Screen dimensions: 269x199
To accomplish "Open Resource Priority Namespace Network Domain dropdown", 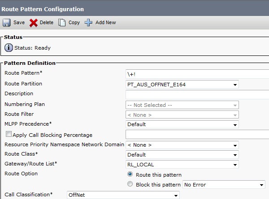I will (x=182, y=145).
